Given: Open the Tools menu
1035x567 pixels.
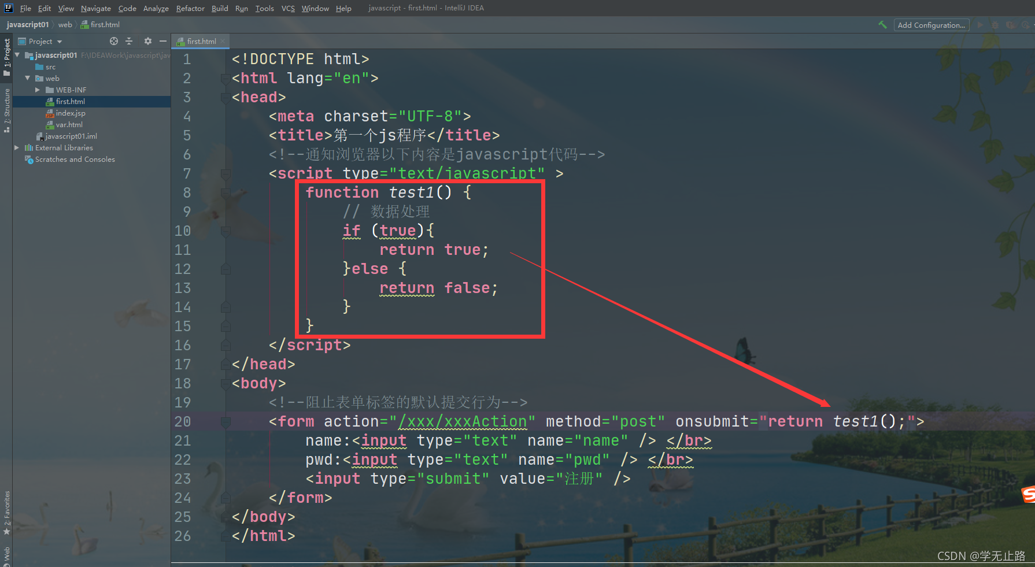Looking at the screenshot, I should coord(265,8).
